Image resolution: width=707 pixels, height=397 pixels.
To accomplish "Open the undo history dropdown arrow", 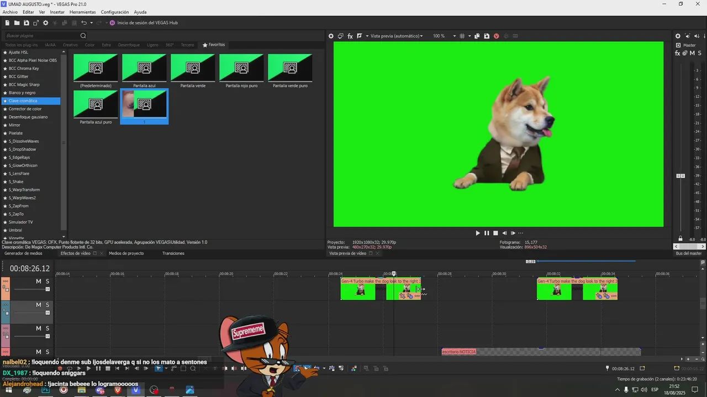I will point(91,23).
